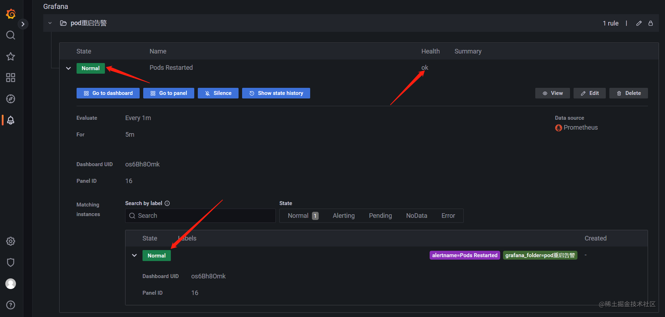Click the instance's Panel ID value 16

tap(195, 293)
